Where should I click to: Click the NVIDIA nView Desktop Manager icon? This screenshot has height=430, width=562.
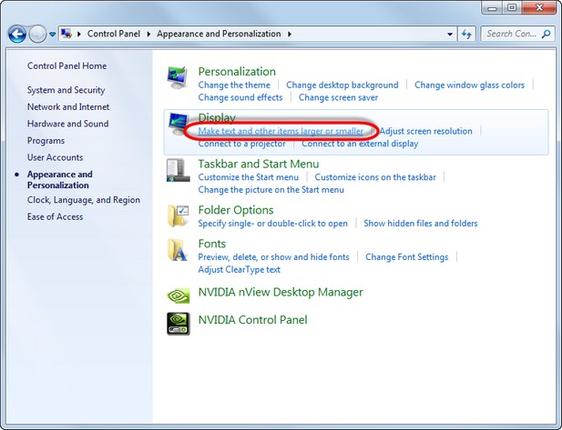click(x=179, y=295)
